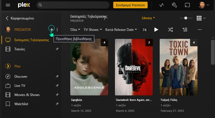Open Live TV in sidebar
This screenshot has width=215, height=118.
20,86
